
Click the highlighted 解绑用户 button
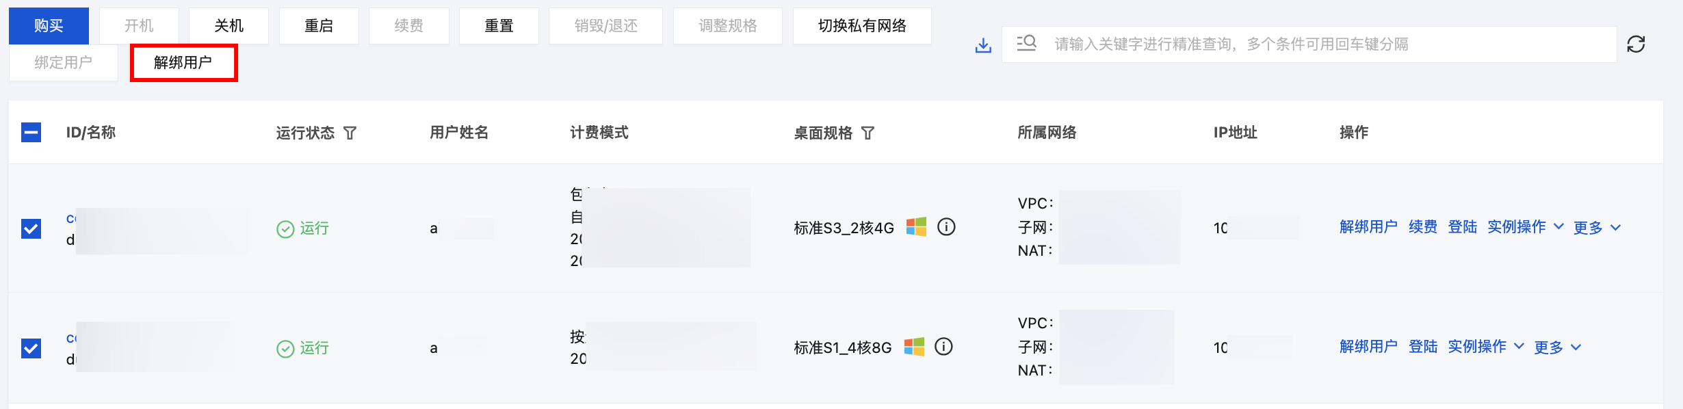click(x=183, y=63)
